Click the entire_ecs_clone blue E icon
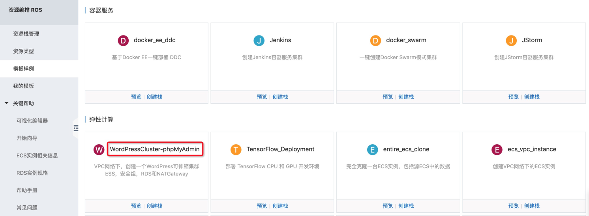The height and width of the screenshot is (216, 589). point(372,149)
